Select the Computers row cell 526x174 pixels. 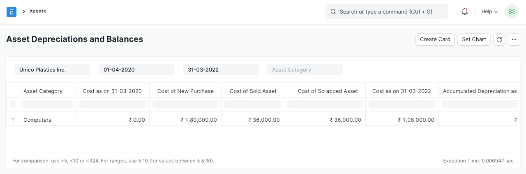coord(47,120)
